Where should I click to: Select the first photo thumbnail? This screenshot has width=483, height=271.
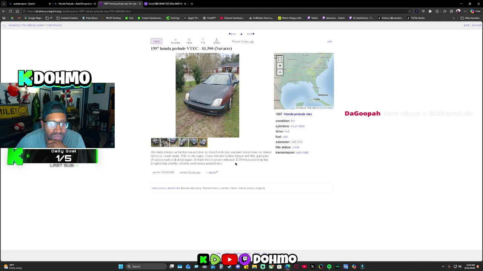(155, 142)
